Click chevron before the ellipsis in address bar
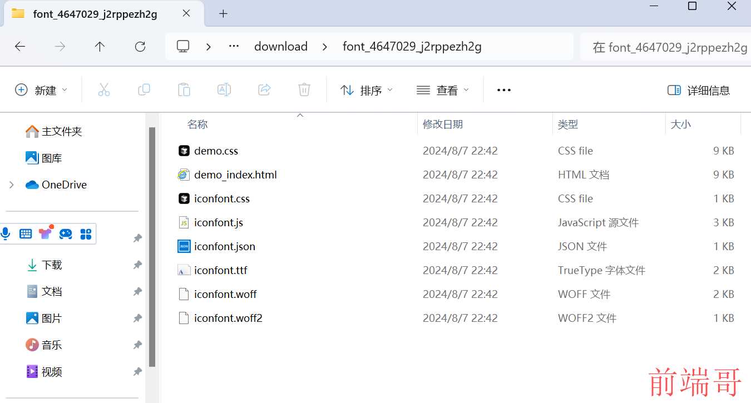Image resolution: width=751 pixels, height=403 pixels. (x=209, y=47)
